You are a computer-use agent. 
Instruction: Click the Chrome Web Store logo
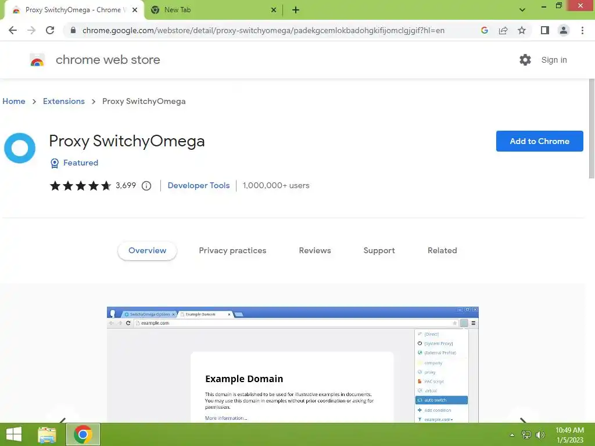pyautogui.click(x=37, y=60)
